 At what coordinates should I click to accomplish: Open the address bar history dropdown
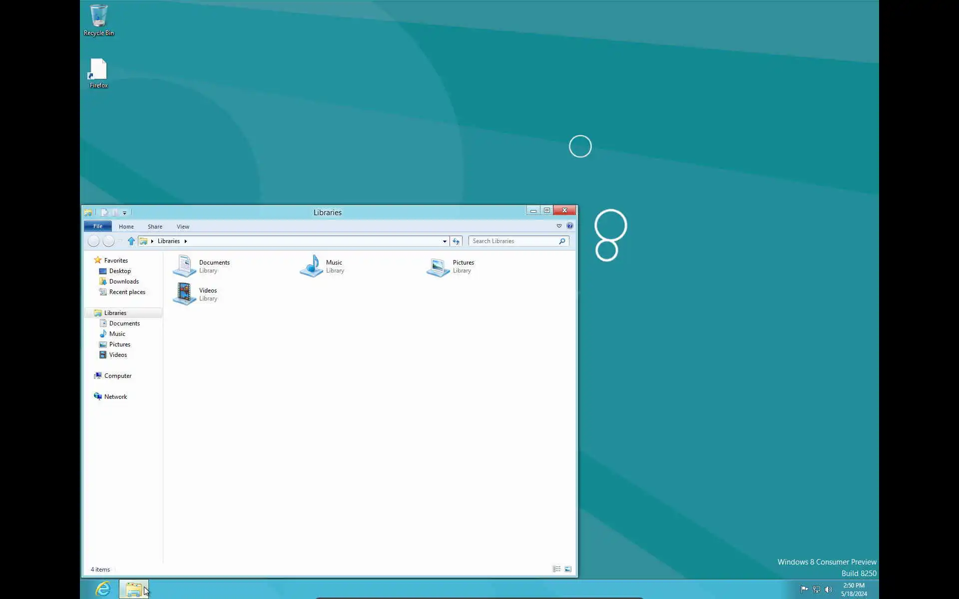tap(445, 241)
